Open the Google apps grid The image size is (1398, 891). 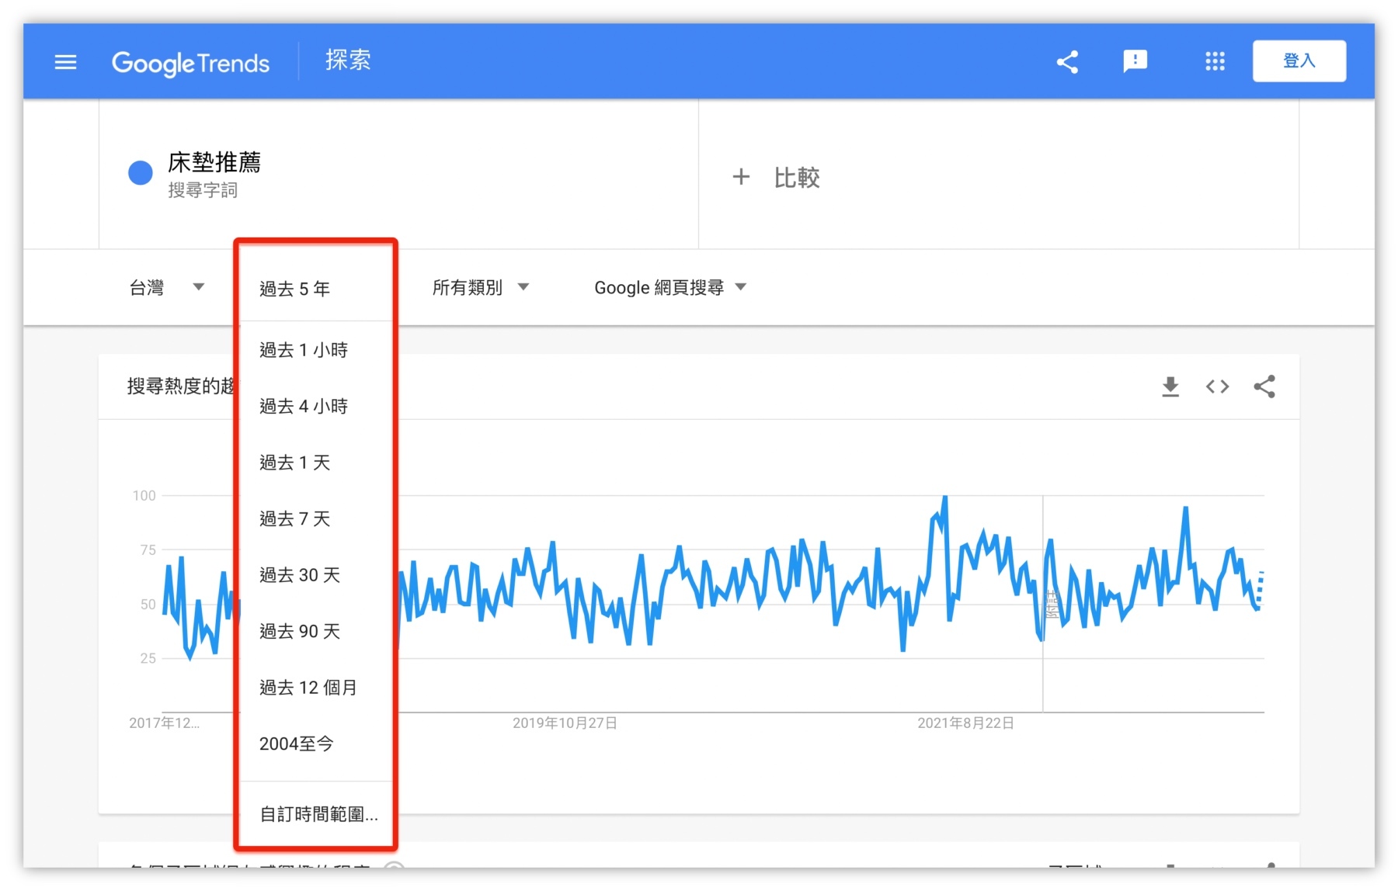pyautogui.click(x=1215, y=62)
